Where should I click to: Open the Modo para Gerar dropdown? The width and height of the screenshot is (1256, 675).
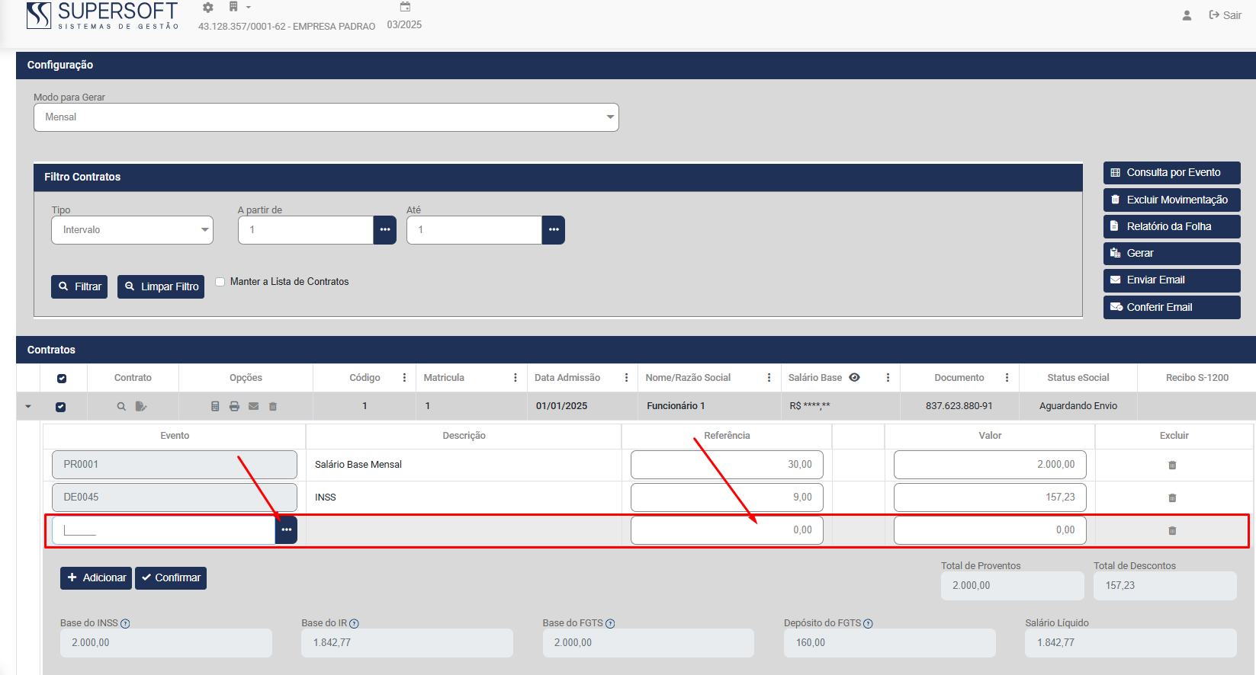[x=326, y=117]
